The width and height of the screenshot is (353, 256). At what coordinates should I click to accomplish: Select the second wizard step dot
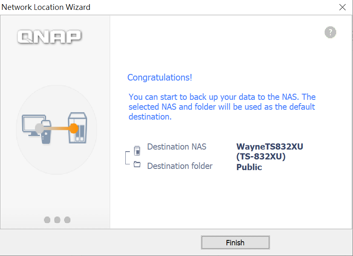click(x=57, y=220)
